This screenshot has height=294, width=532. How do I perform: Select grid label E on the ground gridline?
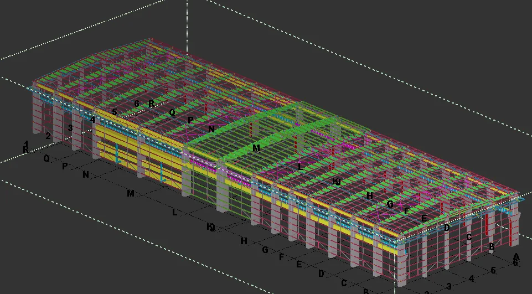tap(299, 264)
